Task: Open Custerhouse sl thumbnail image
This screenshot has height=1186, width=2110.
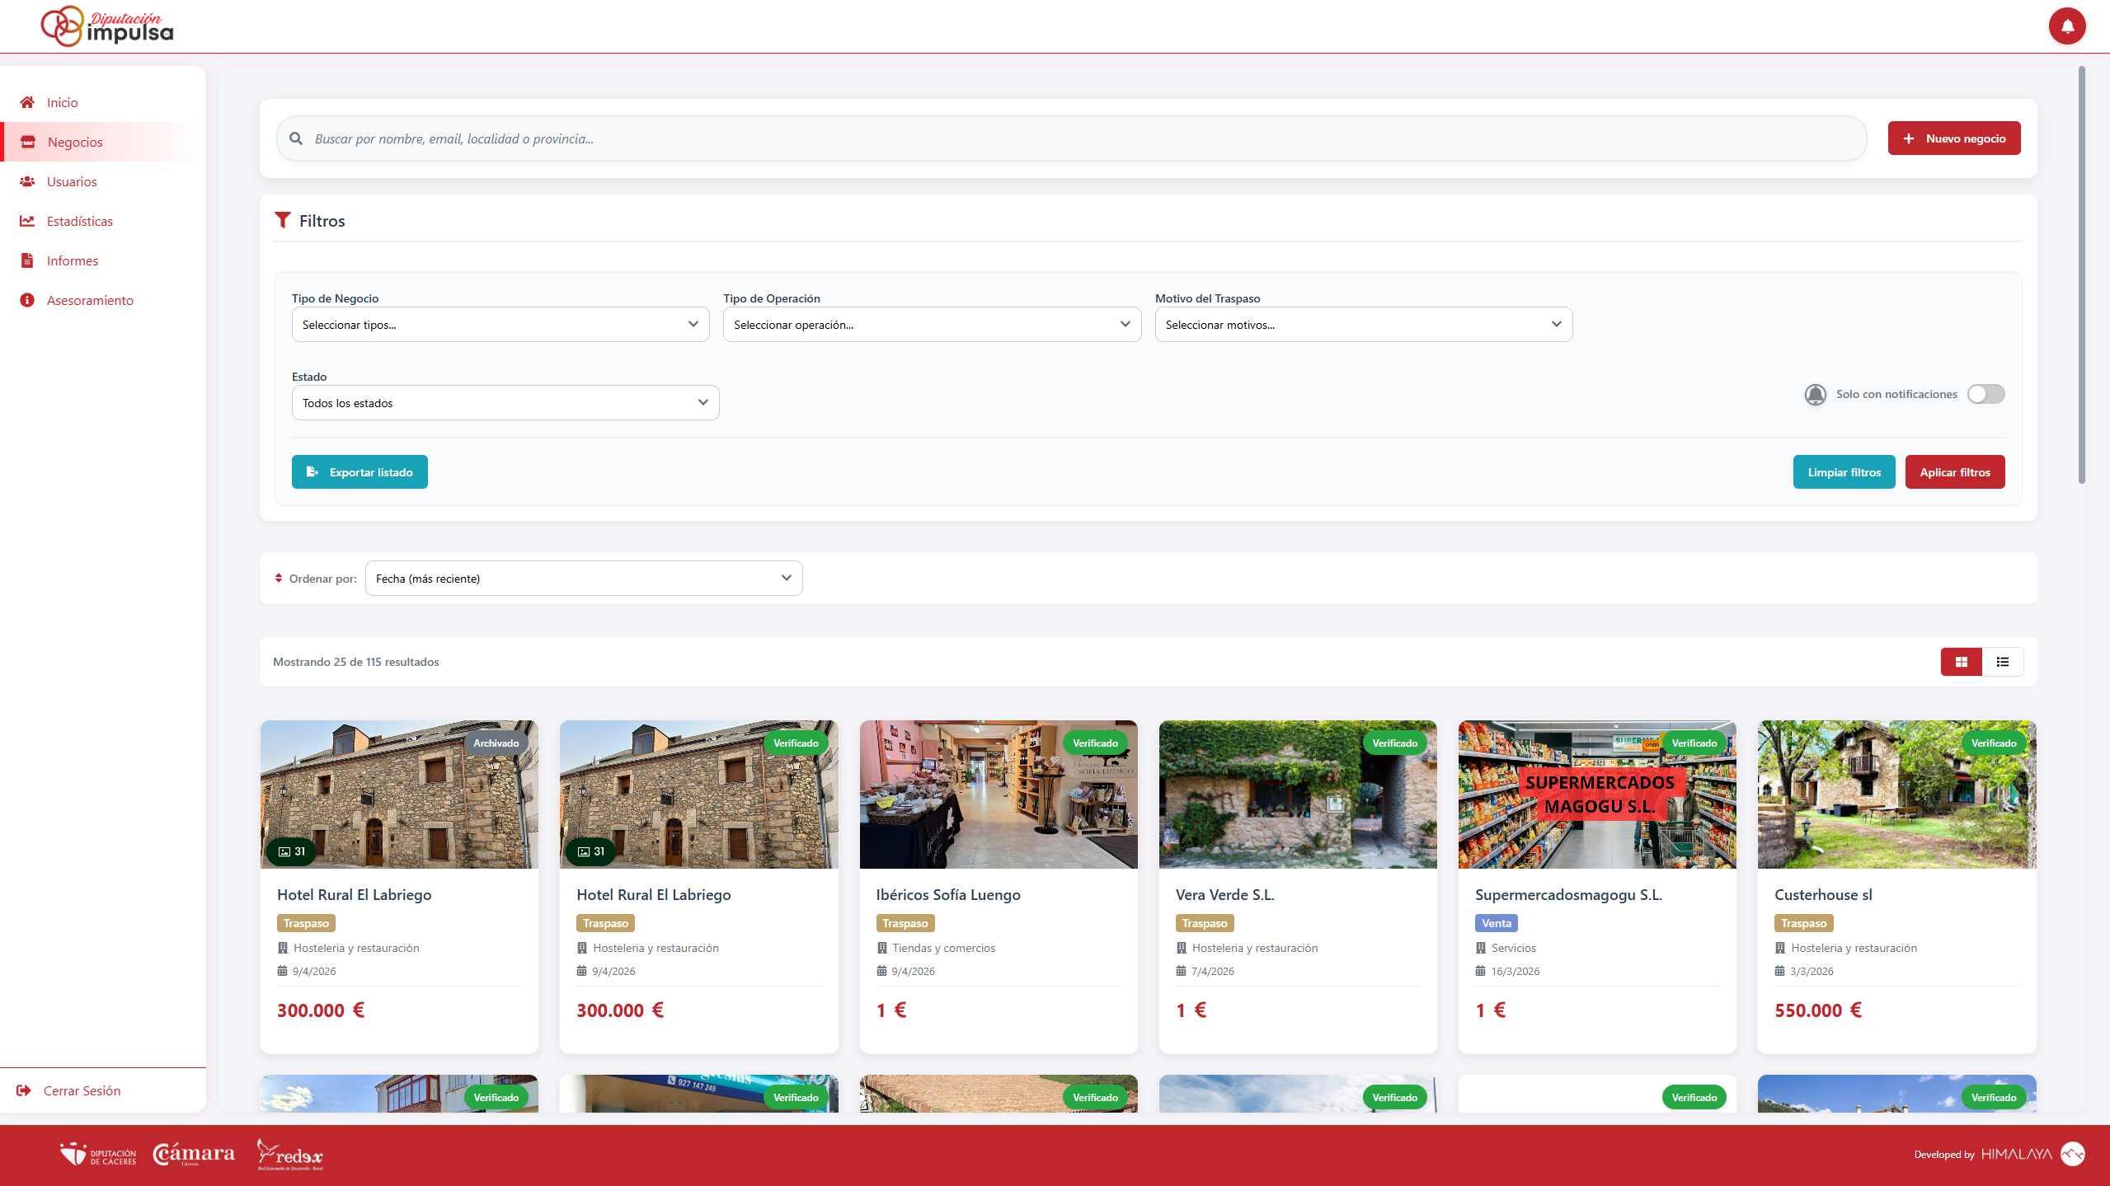Action: 1896,795
